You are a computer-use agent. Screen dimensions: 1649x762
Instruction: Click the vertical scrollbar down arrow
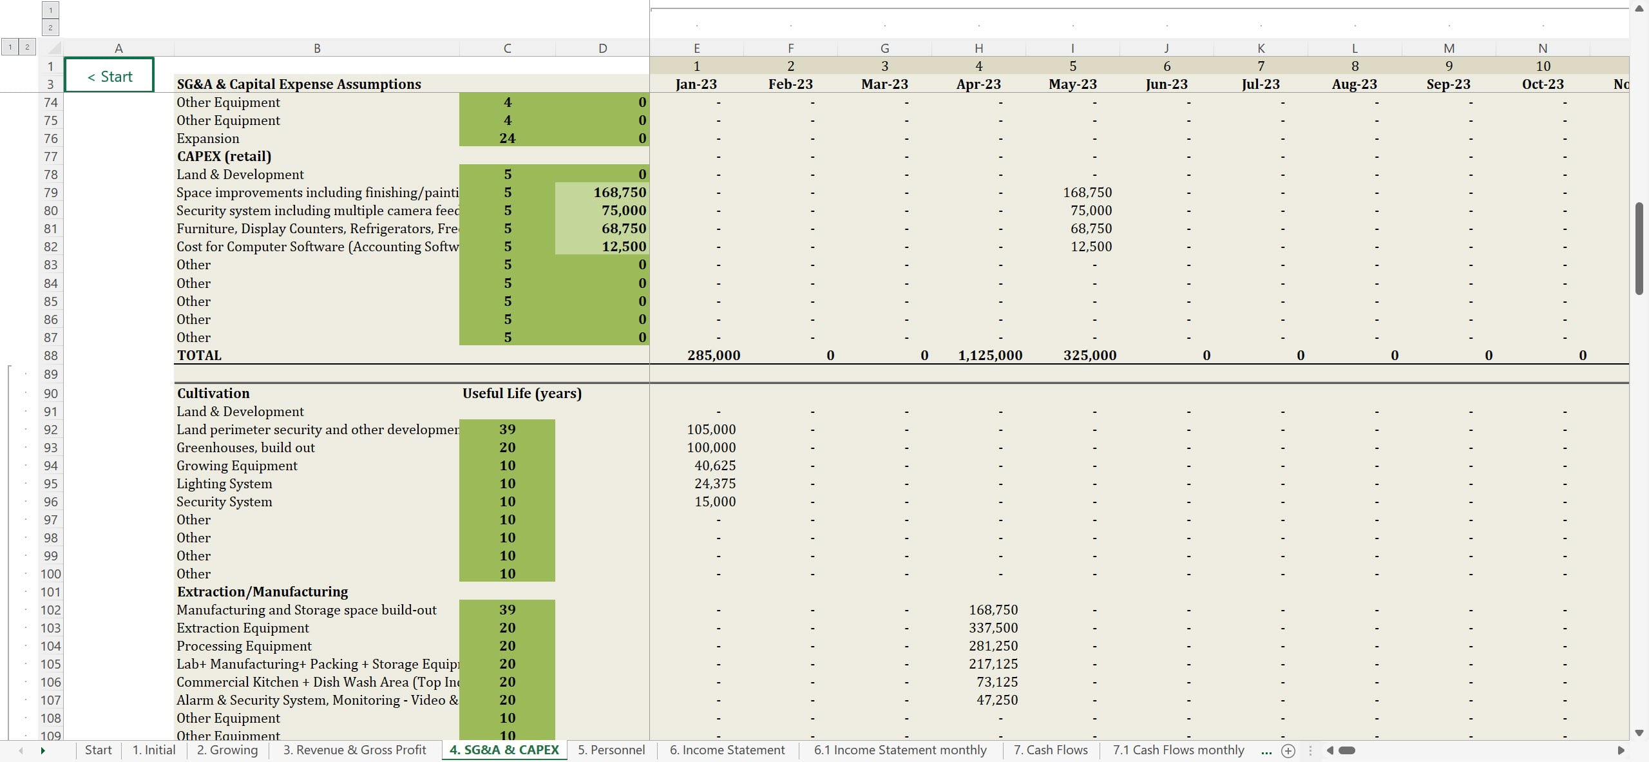pyautogui.click(x=1639, y=733)
